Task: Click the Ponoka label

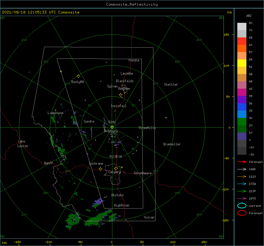Action: point(134,60)
